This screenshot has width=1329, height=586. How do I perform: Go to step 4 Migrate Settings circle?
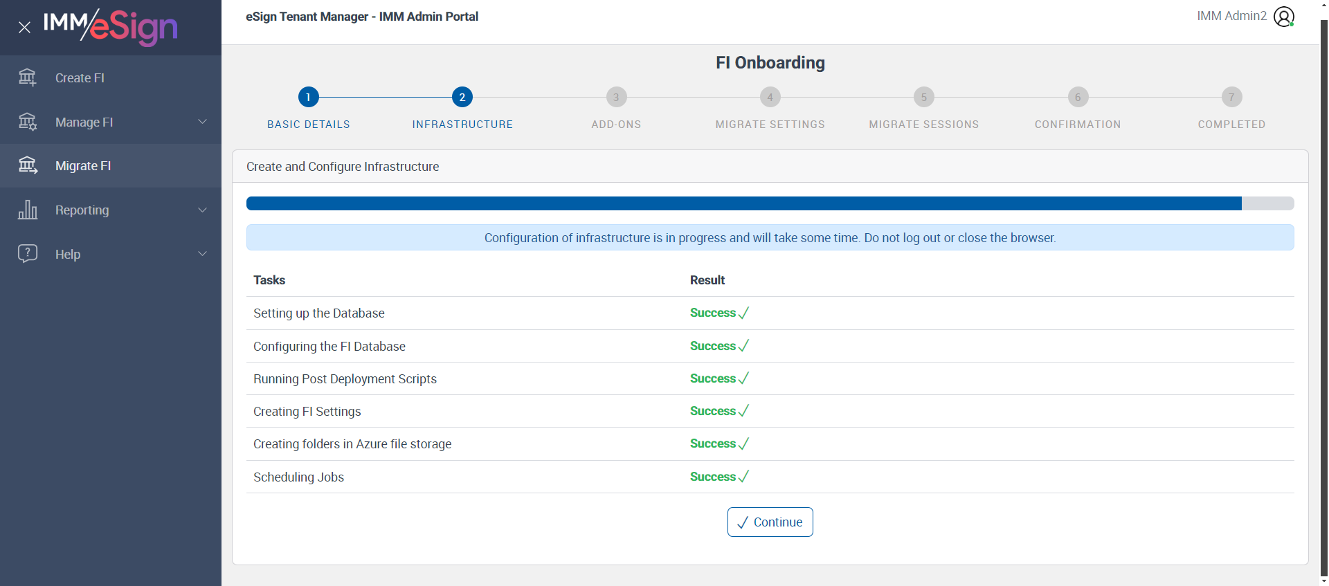[770, 97]
